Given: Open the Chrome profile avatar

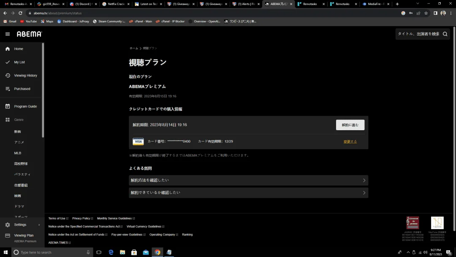Looking at the screenshot, I should (443, 13).
